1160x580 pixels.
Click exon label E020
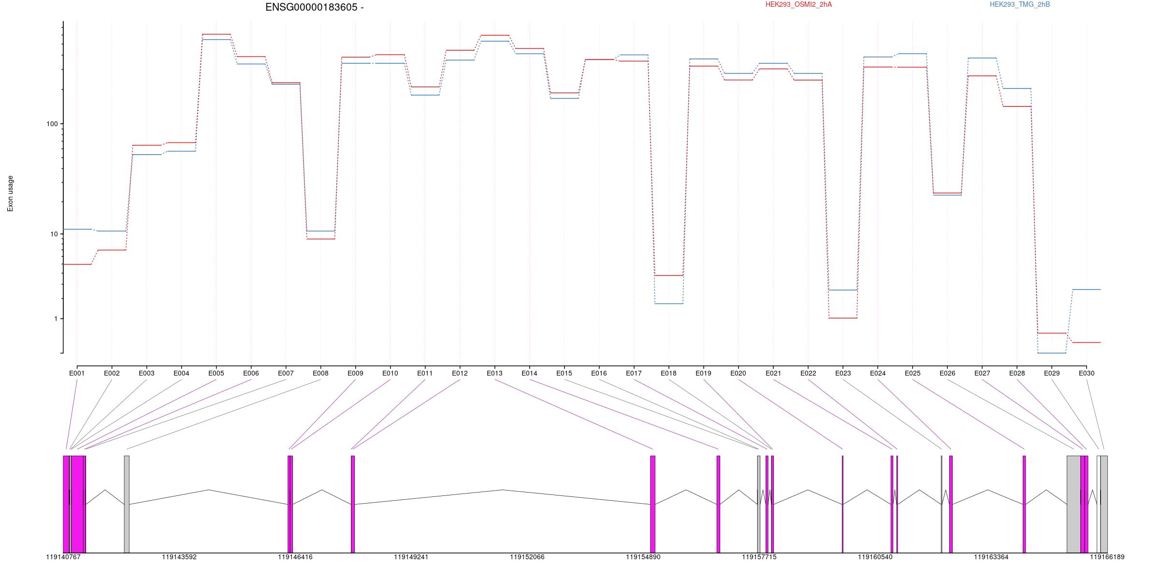coord(738,373)
